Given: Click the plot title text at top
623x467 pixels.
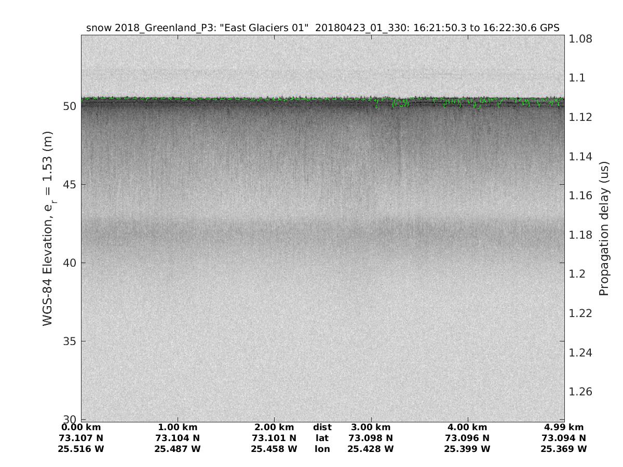Looking at the screenshot, I should pos(322,28).
